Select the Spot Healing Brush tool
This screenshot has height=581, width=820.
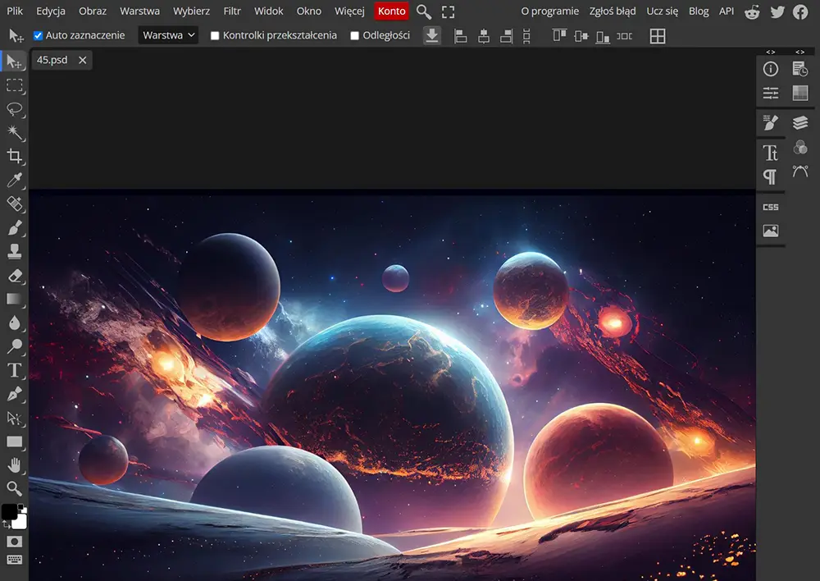click(14, 204)
